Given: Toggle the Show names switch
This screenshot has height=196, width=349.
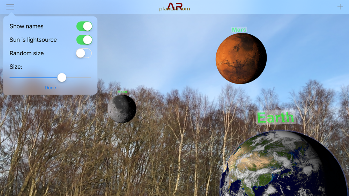Looking at the screenshot, I should pyautogui.click(x=84, y=26).
